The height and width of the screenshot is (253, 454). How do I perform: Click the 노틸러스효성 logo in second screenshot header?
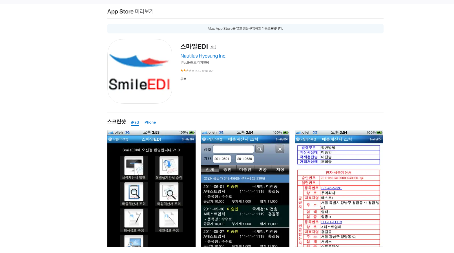[x=212, y=139]
